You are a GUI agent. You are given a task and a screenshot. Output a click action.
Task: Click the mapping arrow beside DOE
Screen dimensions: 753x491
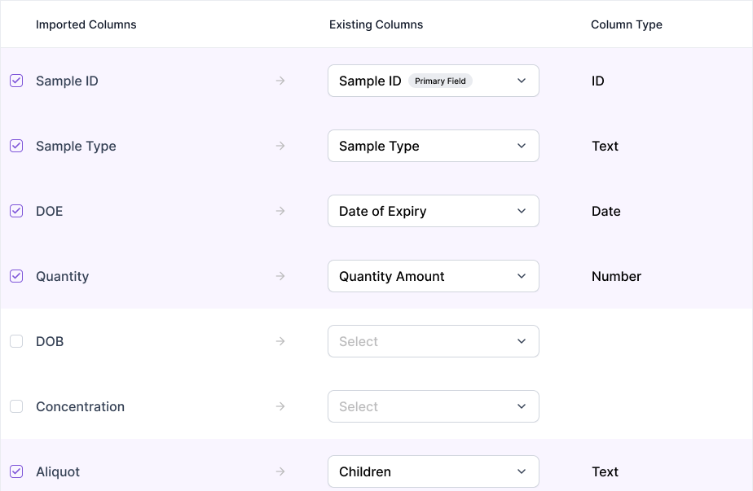click(280, 211)
